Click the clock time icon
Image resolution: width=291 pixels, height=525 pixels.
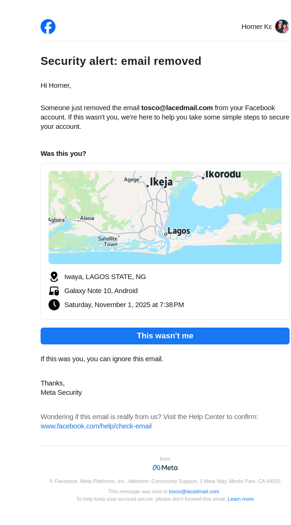tap(54, 305)
